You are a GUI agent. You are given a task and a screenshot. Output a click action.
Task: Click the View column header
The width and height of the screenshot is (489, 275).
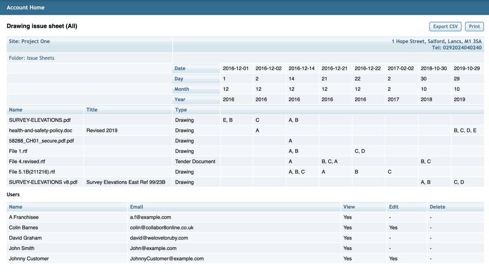click(349, 207)
